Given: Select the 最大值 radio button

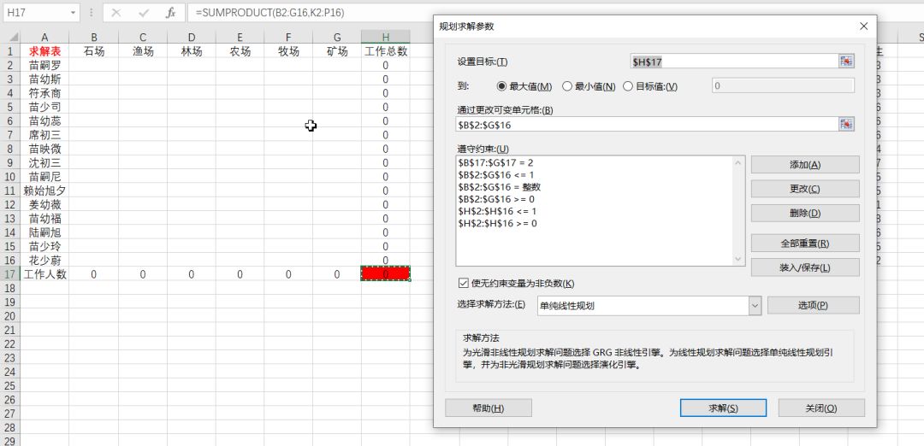Looking at the screenshot, I should (502, 86).
